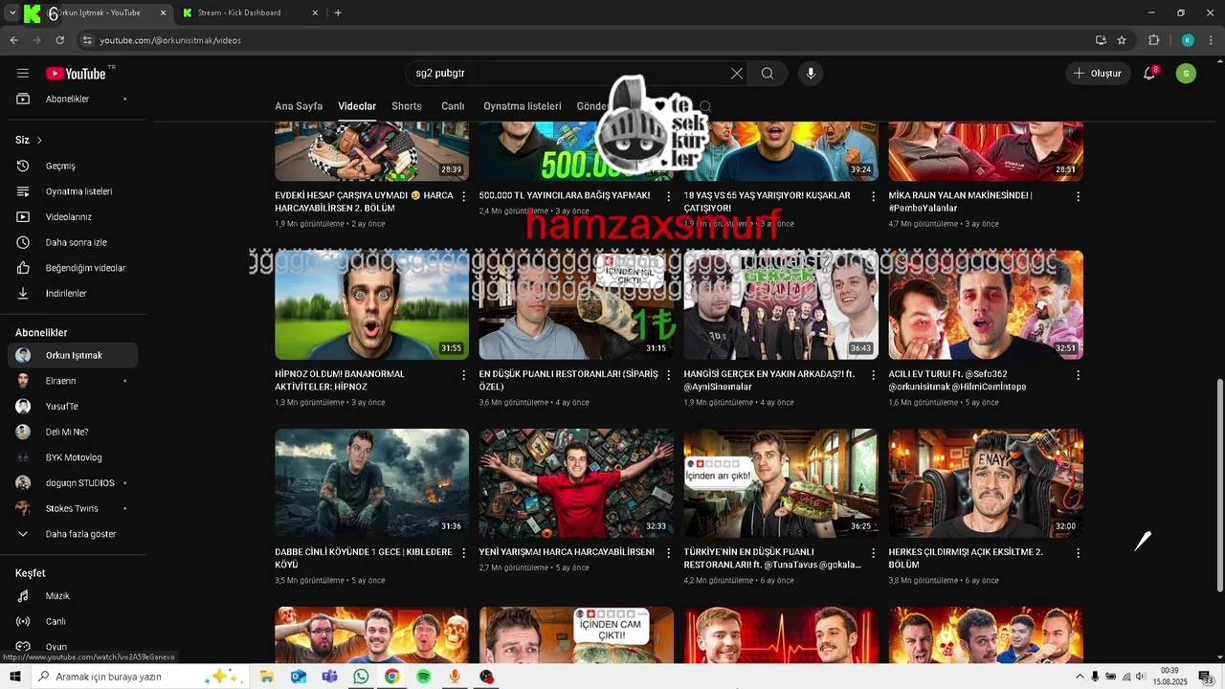Open Orkun Işıtmak subscription channel
Image resolution: width=1225 pixels, height=689 pixels.
click(x=73, y=355)
